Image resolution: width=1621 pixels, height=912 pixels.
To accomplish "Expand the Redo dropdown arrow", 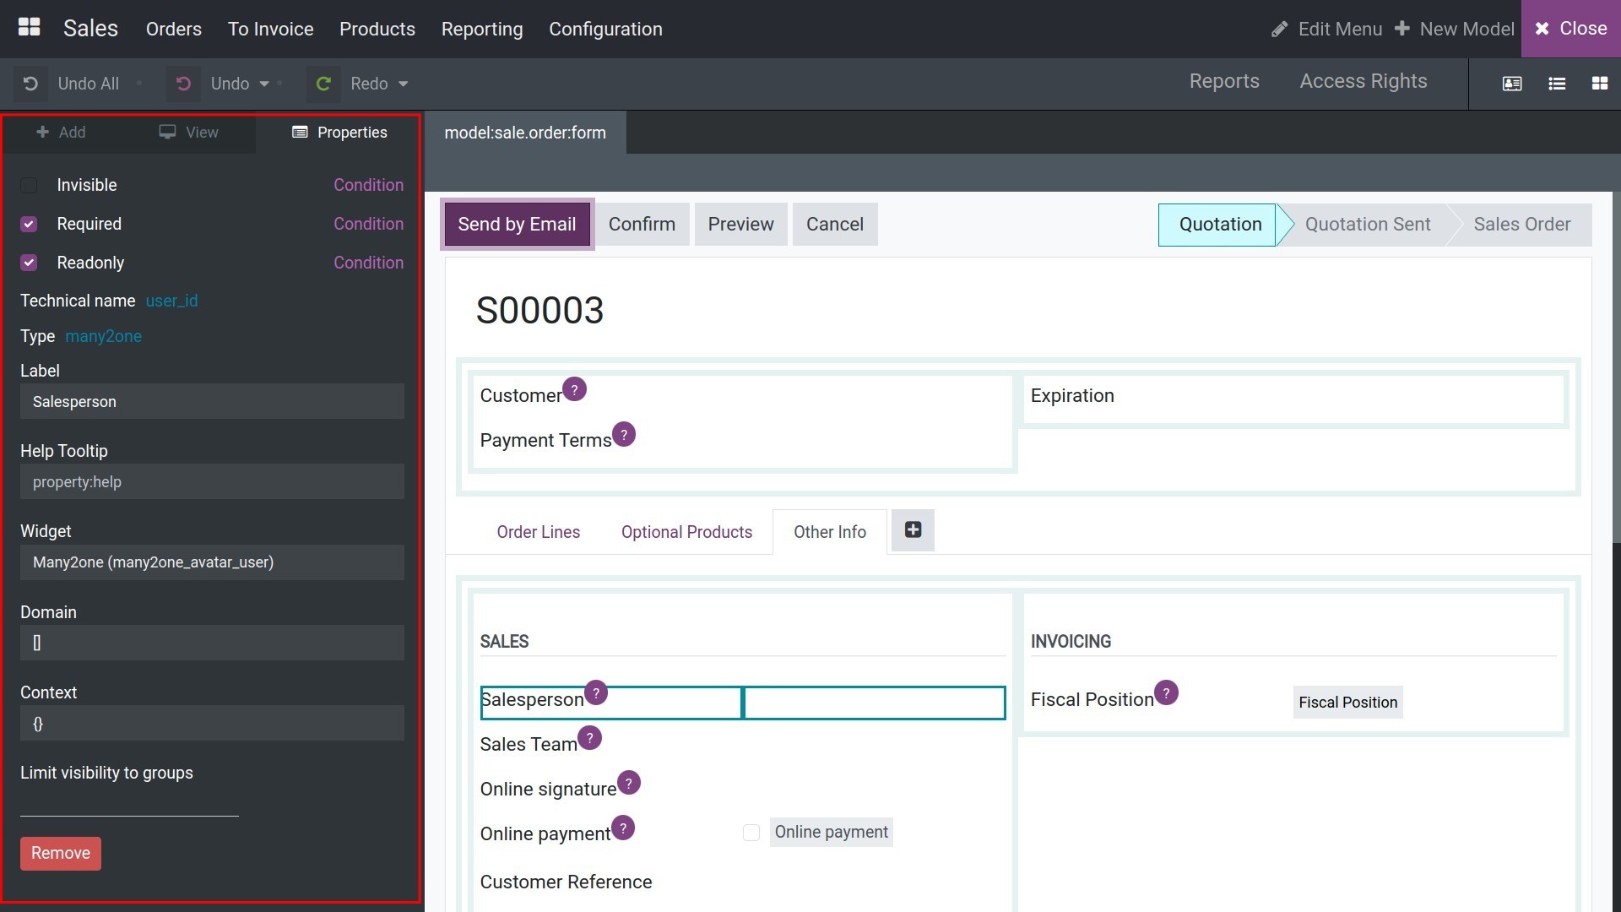I will coord(403,84).
